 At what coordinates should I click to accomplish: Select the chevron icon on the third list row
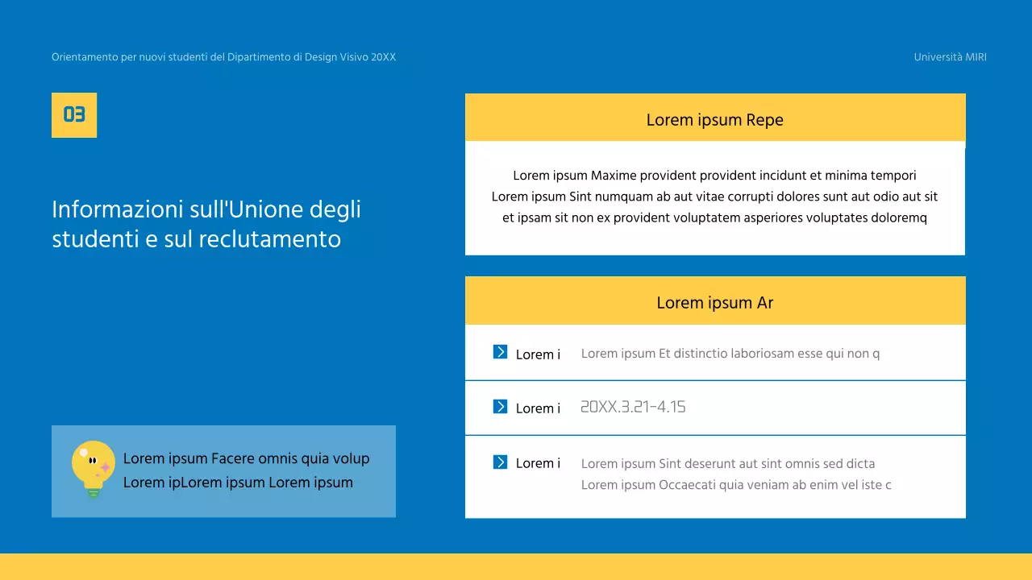tap(500, 463)
